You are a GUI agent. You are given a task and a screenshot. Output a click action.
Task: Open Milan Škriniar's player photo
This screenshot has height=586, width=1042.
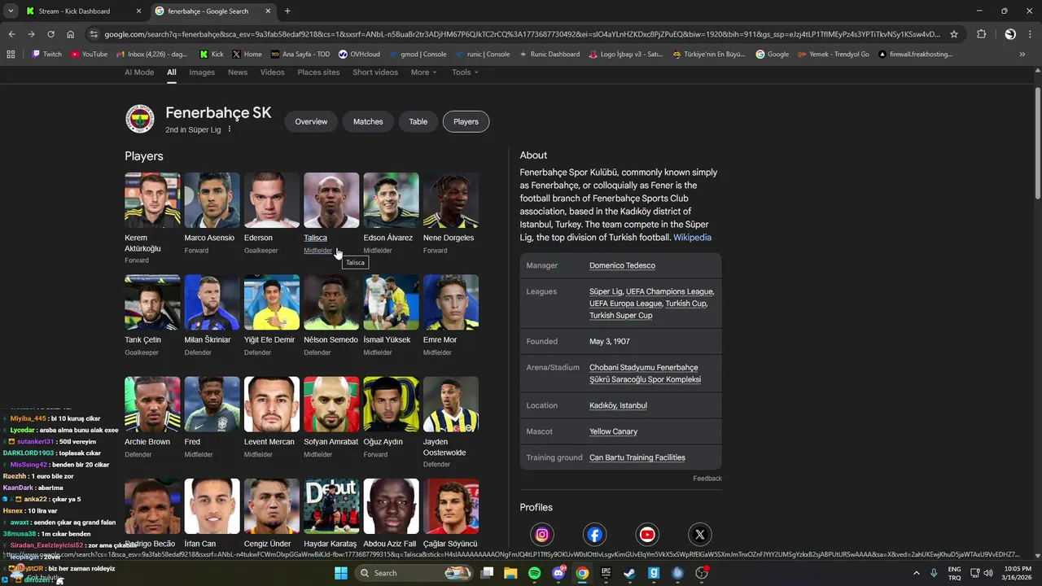212,302
